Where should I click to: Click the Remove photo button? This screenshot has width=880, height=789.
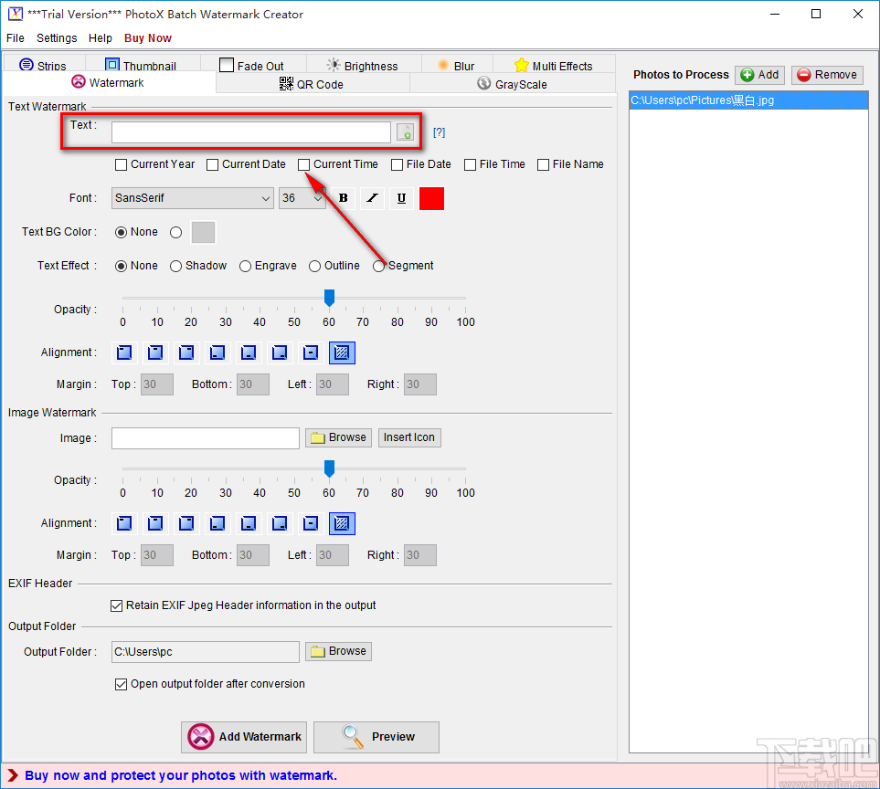coord(827,75)
